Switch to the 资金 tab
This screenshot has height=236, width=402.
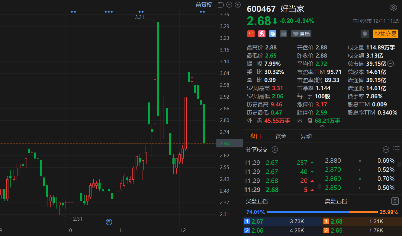281,136
